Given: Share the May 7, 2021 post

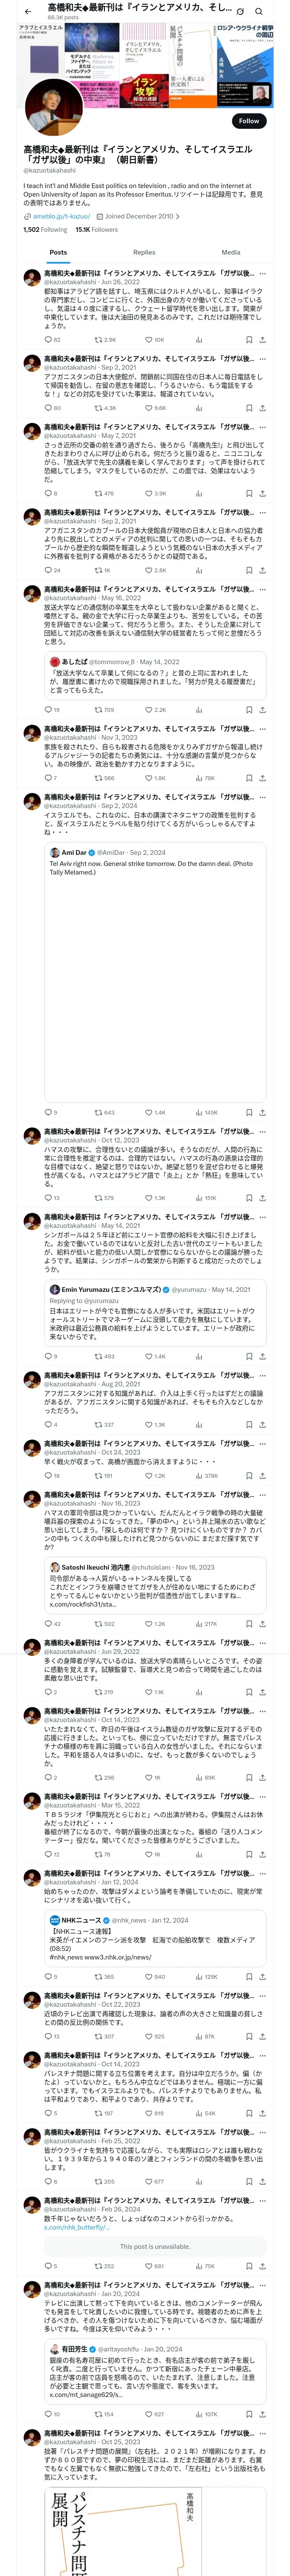Looking at the screenshot, I should coord(262,493).
